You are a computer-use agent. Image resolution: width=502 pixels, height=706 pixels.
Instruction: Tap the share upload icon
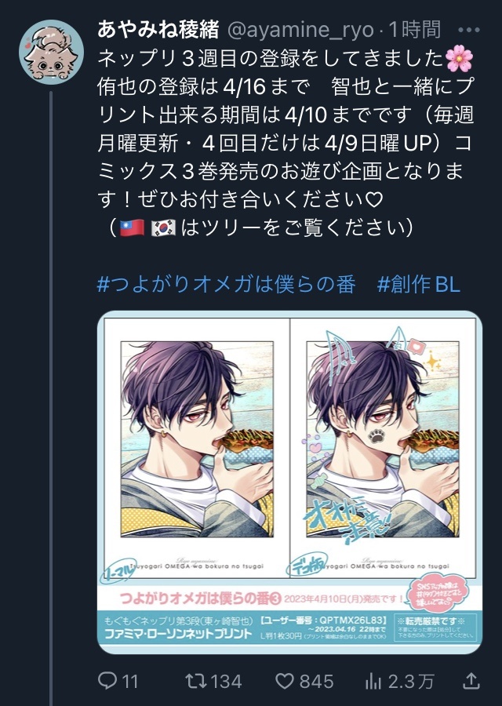(x=471, y=681)
